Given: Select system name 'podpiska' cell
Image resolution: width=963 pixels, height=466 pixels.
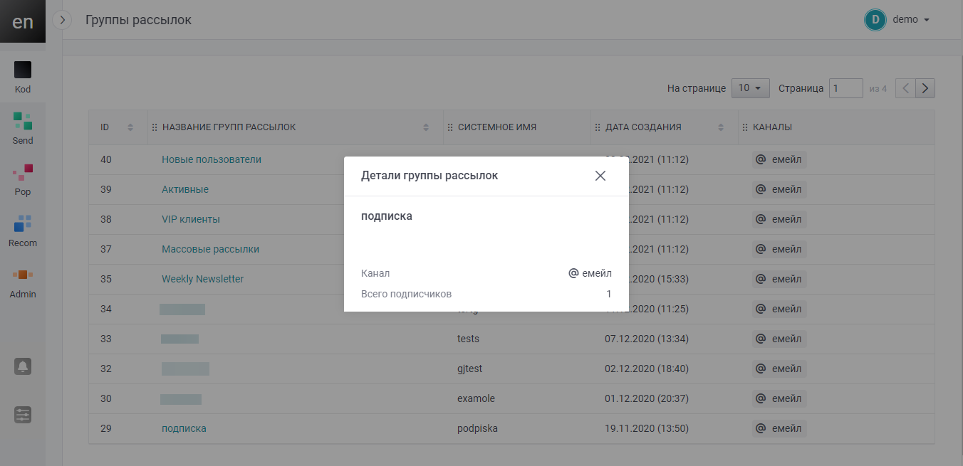Looking at the screenshot, I should tap(477, 428).
